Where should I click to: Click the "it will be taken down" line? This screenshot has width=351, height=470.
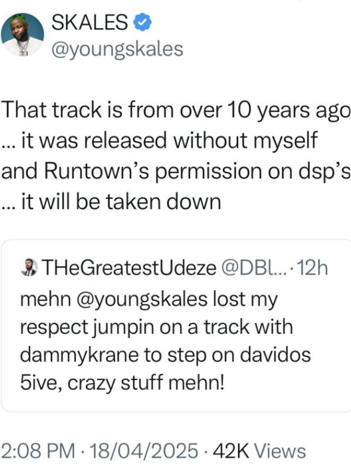pyautogui.click(x=111, y=202)
